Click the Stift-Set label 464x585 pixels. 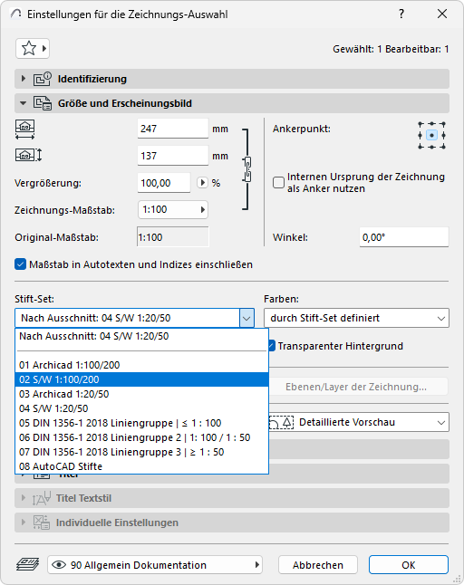34,299
